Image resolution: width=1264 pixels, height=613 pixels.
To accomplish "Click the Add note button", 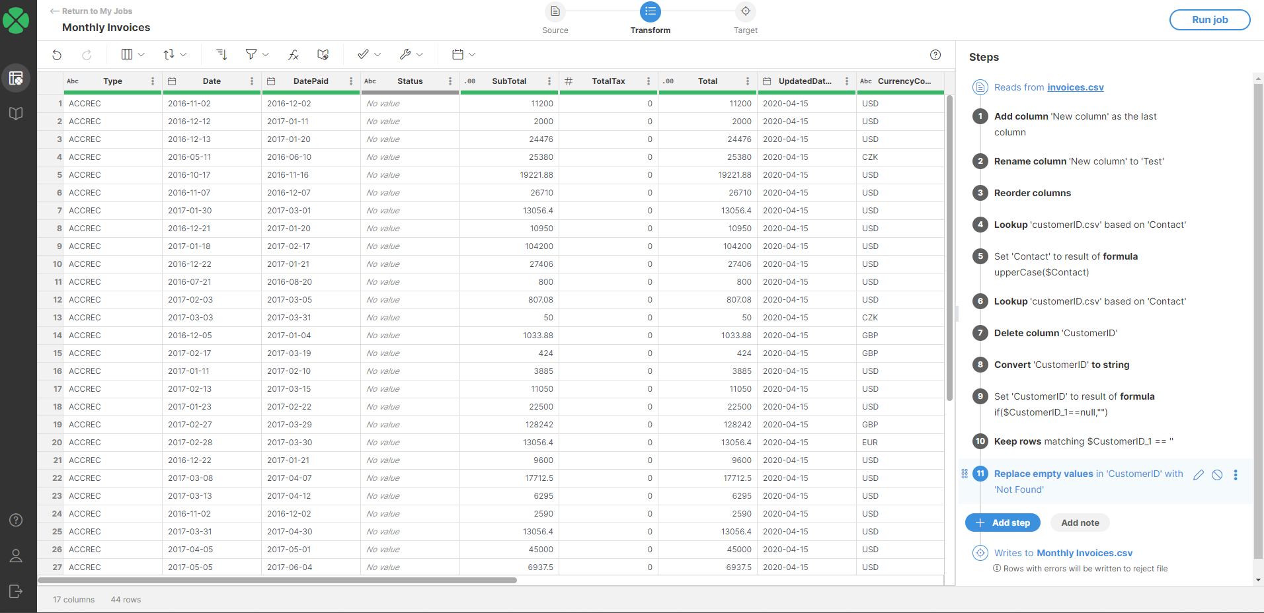I will point(1080,523).
